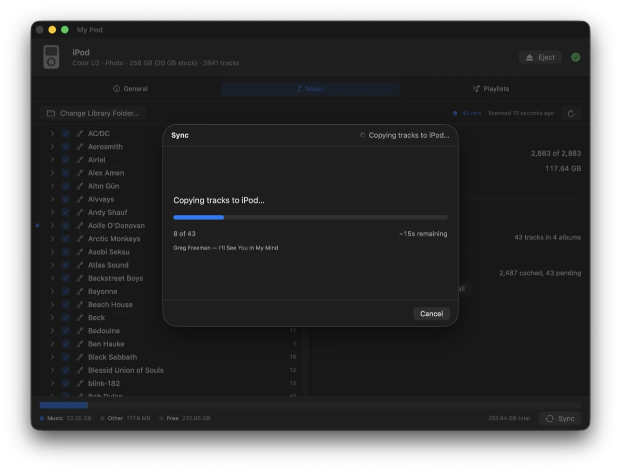Toggle the Black Sabbath checkbox

click(x=66, y=357)
